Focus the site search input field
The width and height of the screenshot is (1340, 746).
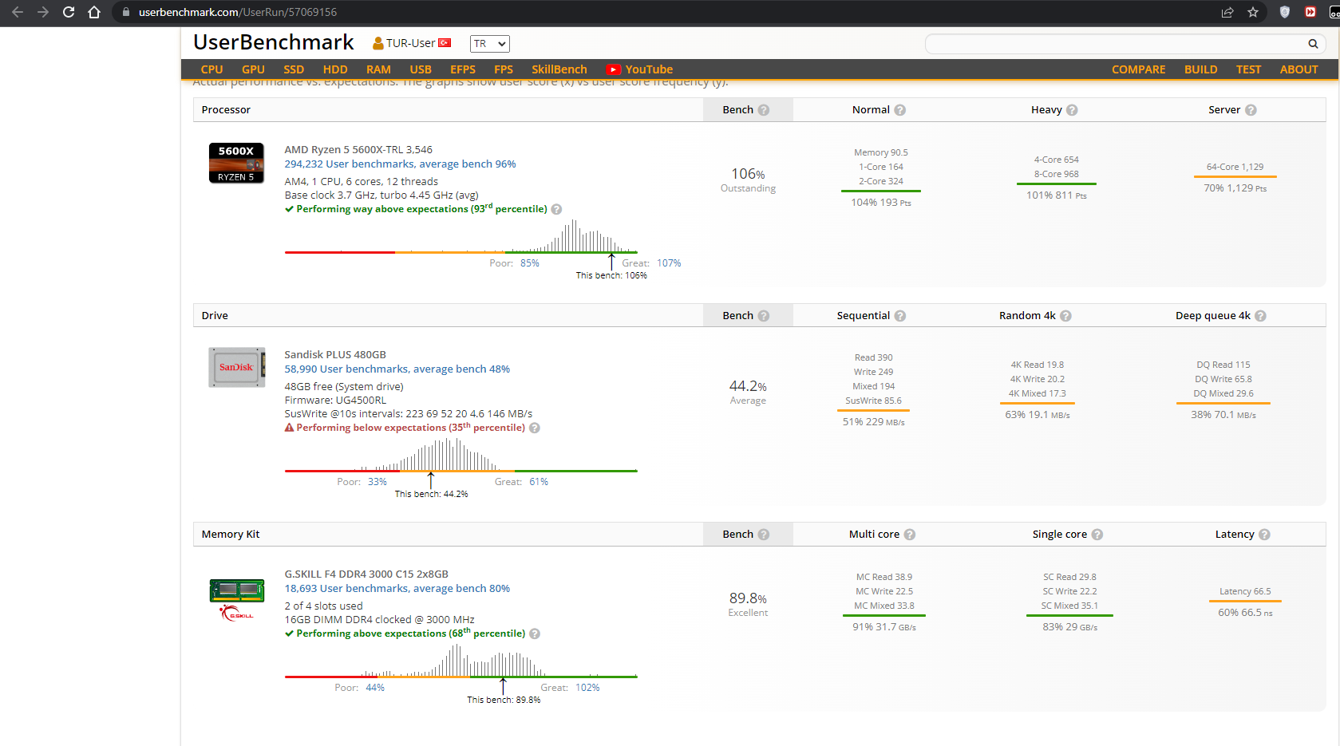(x=1116, y=44)
